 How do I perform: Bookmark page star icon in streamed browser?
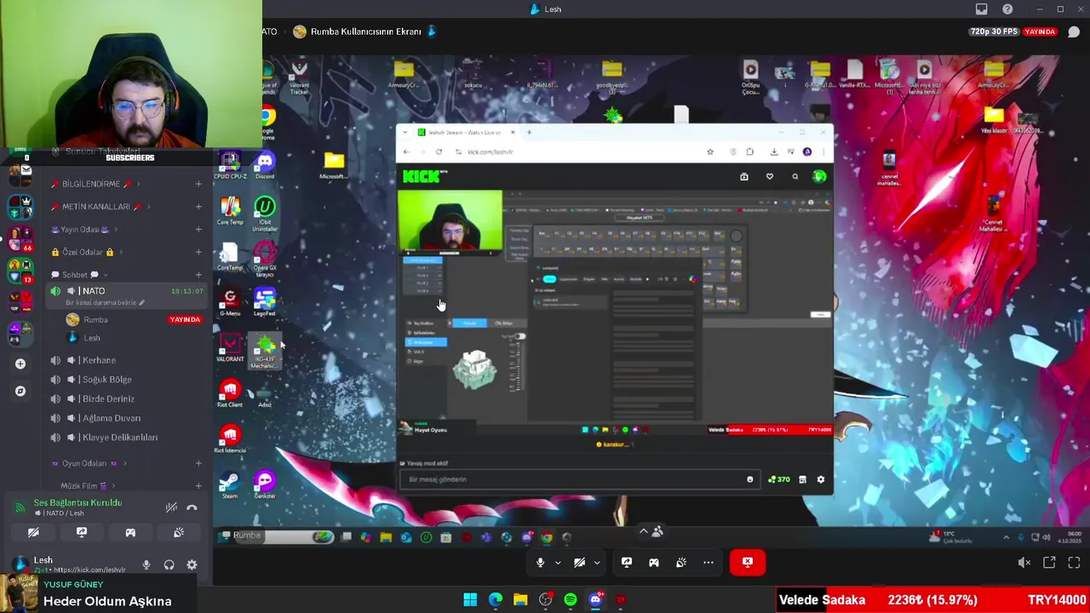[x=710, y=152]
